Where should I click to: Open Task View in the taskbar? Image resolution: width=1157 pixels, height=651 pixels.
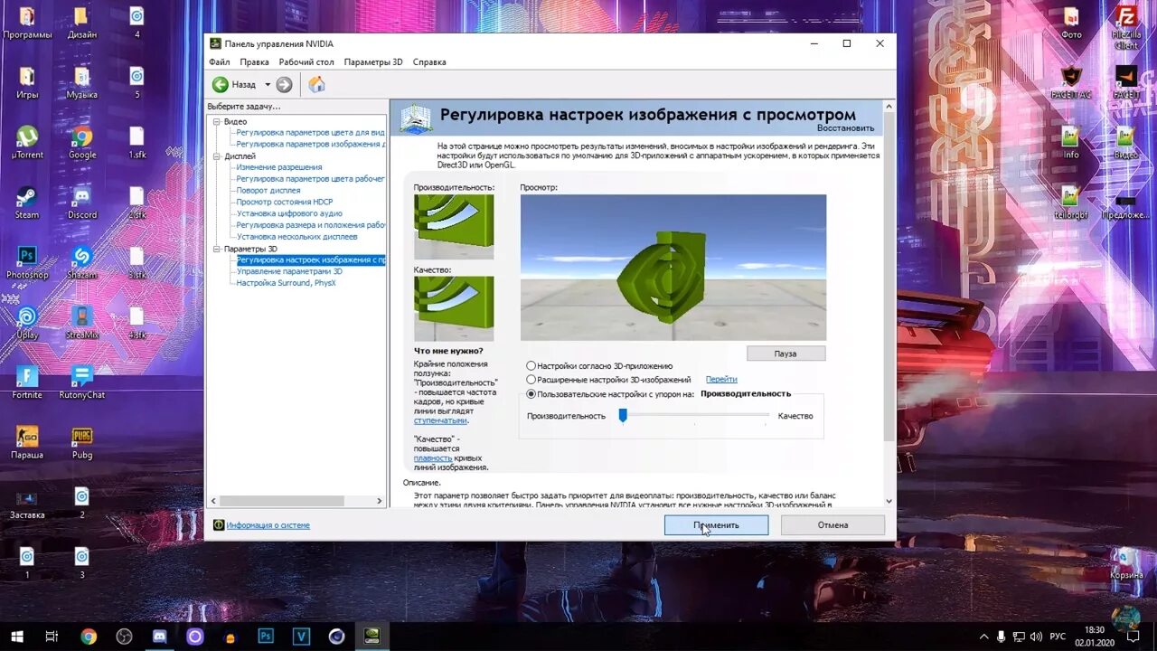point(52,637)
